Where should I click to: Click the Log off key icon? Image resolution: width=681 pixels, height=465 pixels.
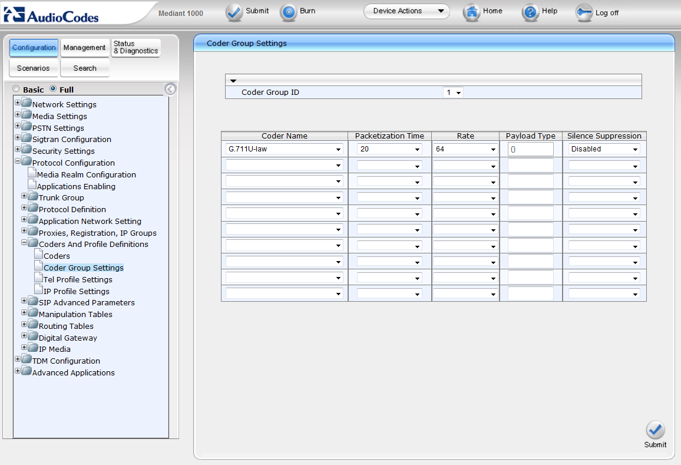(x=584, y=13)
